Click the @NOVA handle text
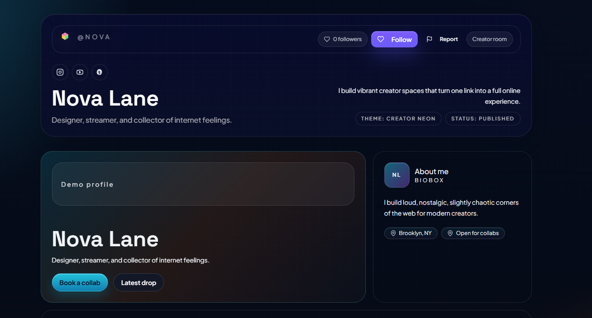The image size is (592, 318). pyautogui.click(x=93, y=37)
